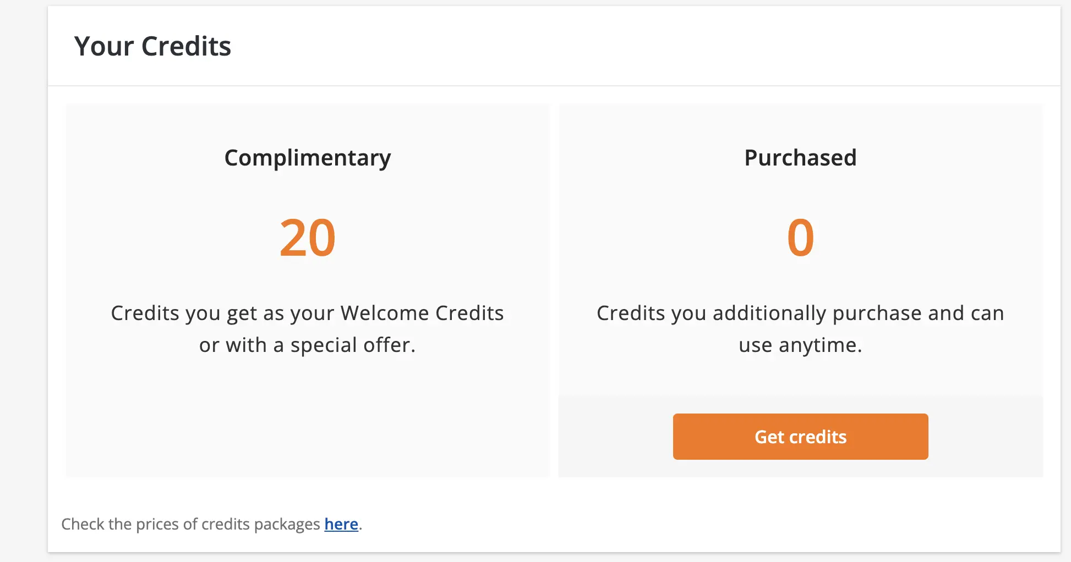Click the "Welcome Credits" words in Complimentary description

point(422,313)
